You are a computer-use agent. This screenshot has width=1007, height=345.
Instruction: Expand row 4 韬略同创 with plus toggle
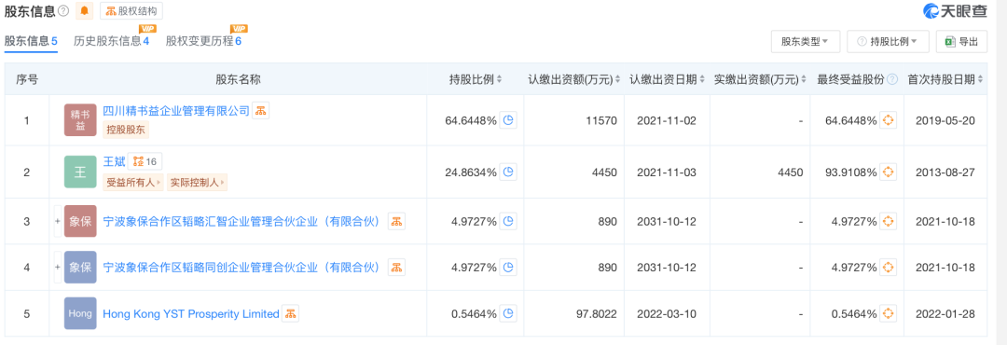coord(58,268)
